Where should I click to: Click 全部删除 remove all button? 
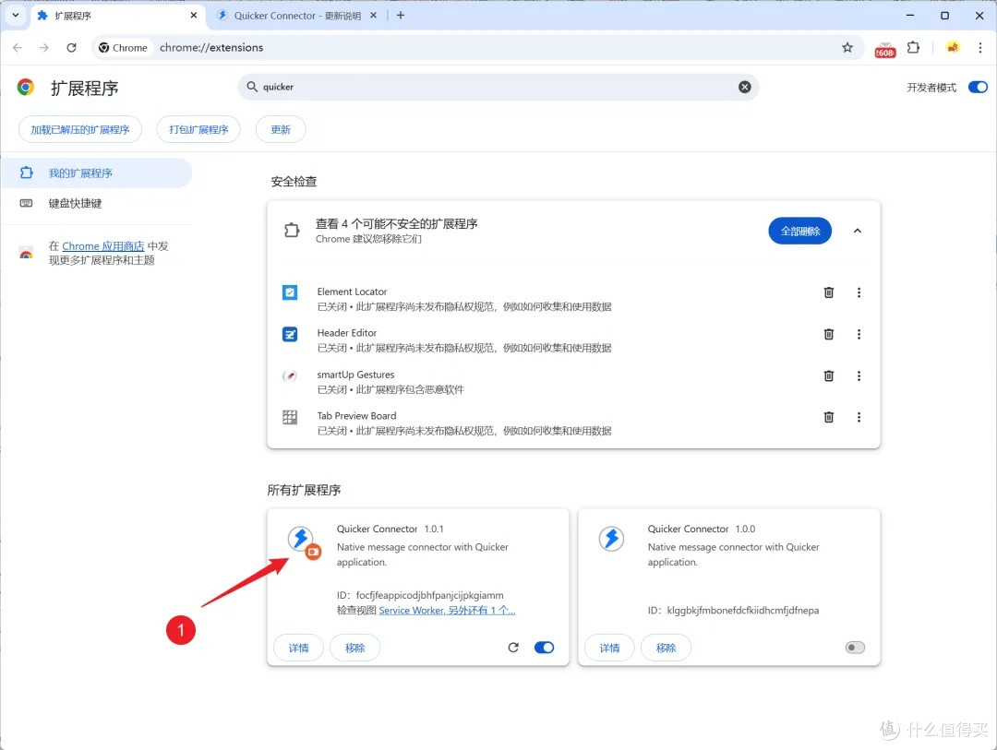click(x=799, y=231)
